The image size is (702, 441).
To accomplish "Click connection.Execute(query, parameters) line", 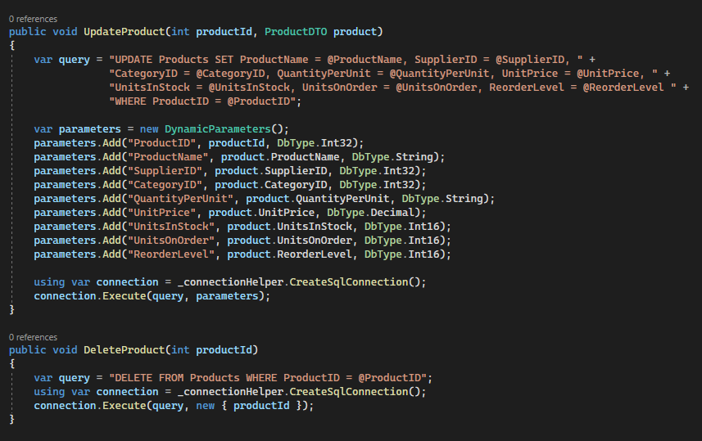I will tap(152, 296).
